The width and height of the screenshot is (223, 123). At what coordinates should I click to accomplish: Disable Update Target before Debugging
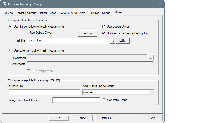104,33
